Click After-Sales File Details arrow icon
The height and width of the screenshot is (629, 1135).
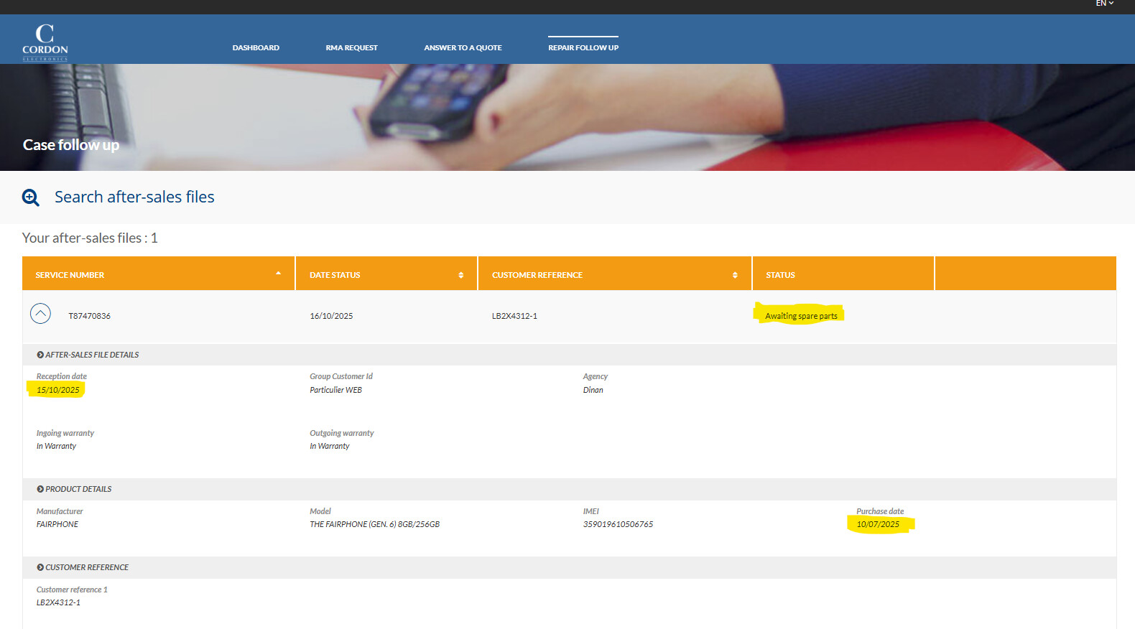coord(40,355)
